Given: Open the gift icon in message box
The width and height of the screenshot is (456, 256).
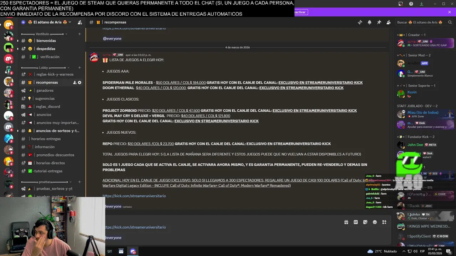Looking at the screenshot, I should pos(346,222).
